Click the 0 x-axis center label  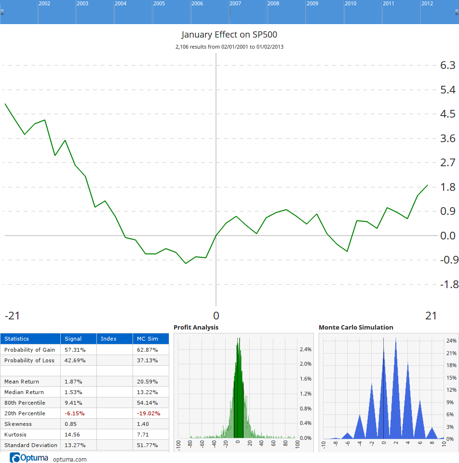(216, 316)
